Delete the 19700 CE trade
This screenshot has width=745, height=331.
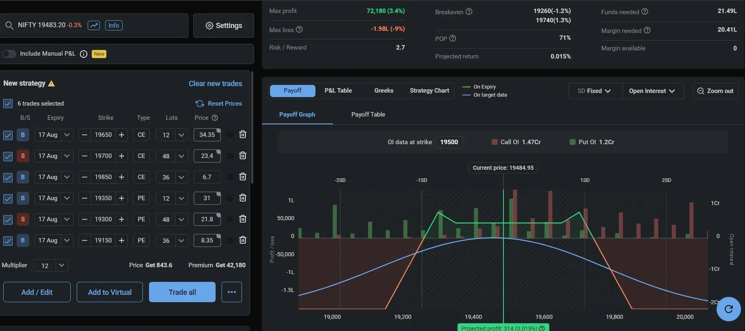(243, 156)
